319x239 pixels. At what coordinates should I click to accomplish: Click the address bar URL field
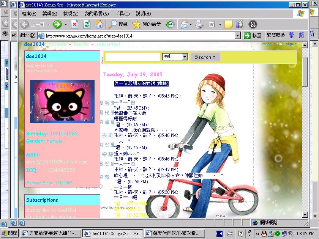point(140,36)
